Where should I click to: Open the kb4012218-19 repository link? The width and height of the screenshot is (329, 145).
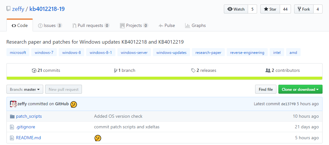(47, 9)
